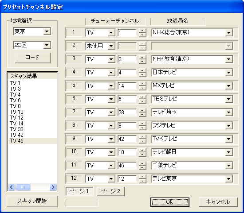This screenshot has height=213, width=244.
Task: Open TV type dropdown for preset 9
Action: click(x=111, y=139)
